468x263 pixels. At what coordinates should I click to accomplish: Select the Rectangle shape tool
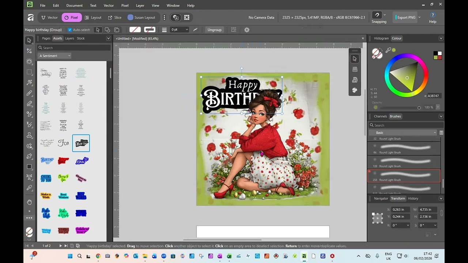pos(29,167)
